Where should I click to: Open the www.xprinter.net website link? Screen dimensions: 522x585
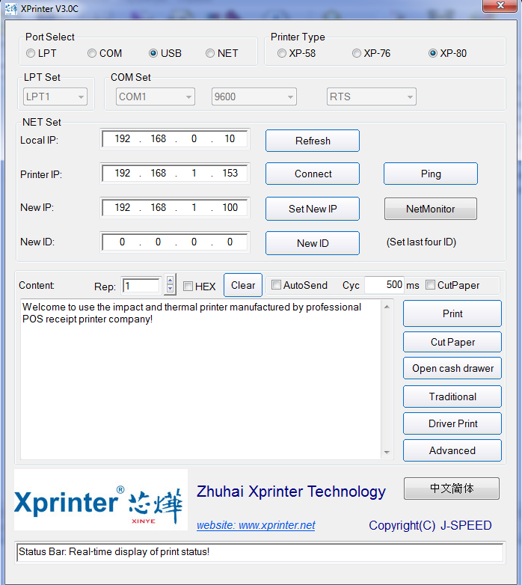[x=256, y=525]
